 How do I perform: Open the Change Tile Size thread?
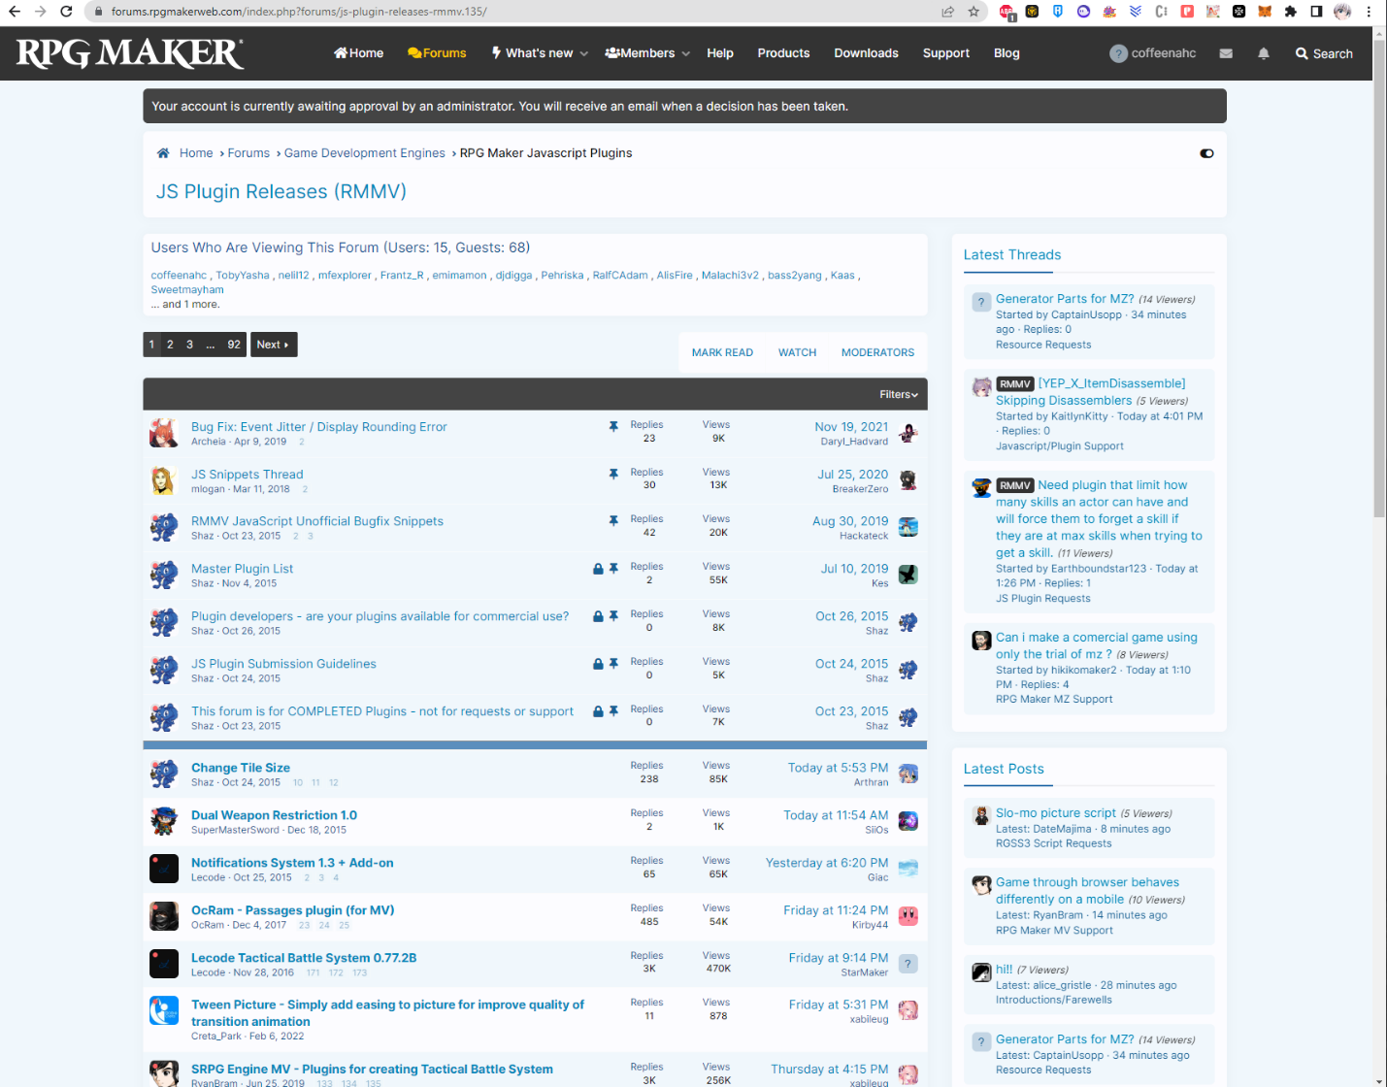tap(241, 768)
